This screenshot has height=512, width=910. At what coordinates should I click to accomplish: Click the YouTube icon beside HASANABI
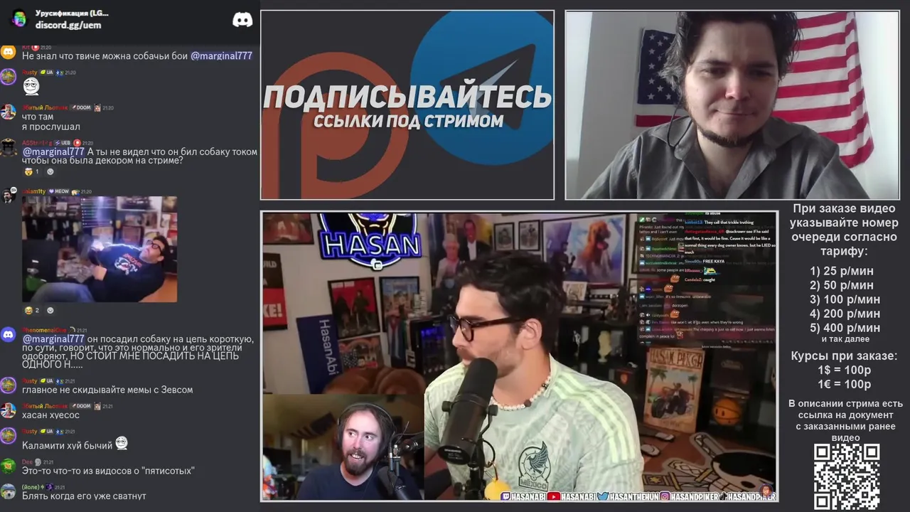[553, 496]
